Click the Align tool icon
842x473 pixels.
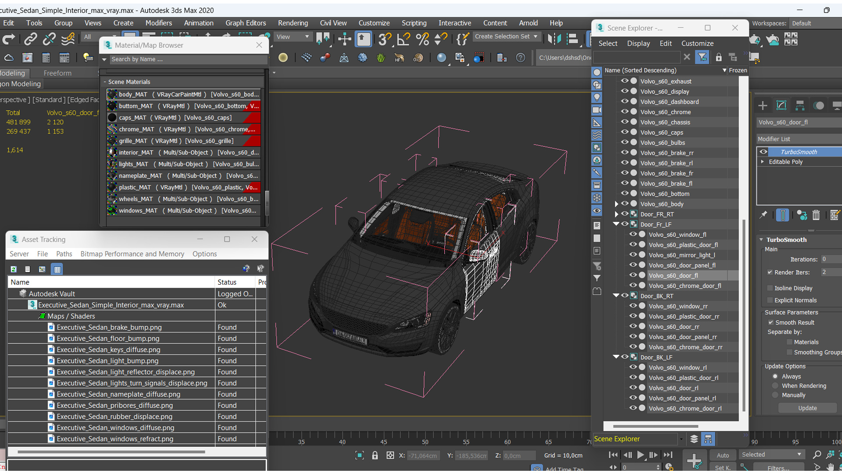(572, 39)
